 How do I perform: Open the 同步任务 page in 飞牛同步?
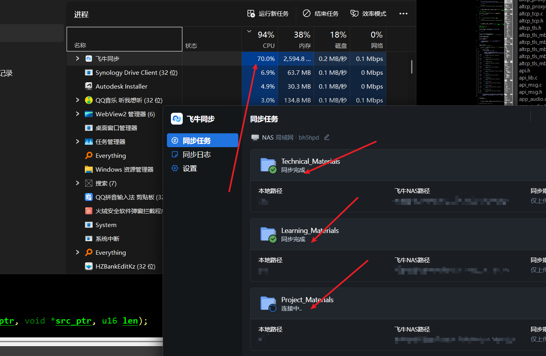coord(203,140)
